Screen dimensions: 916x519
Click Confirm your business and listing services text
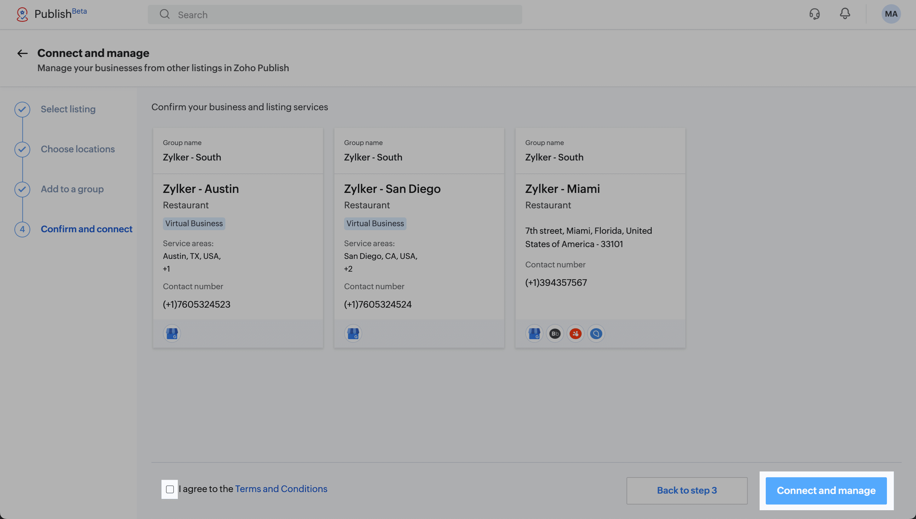[x=240, y=107]
